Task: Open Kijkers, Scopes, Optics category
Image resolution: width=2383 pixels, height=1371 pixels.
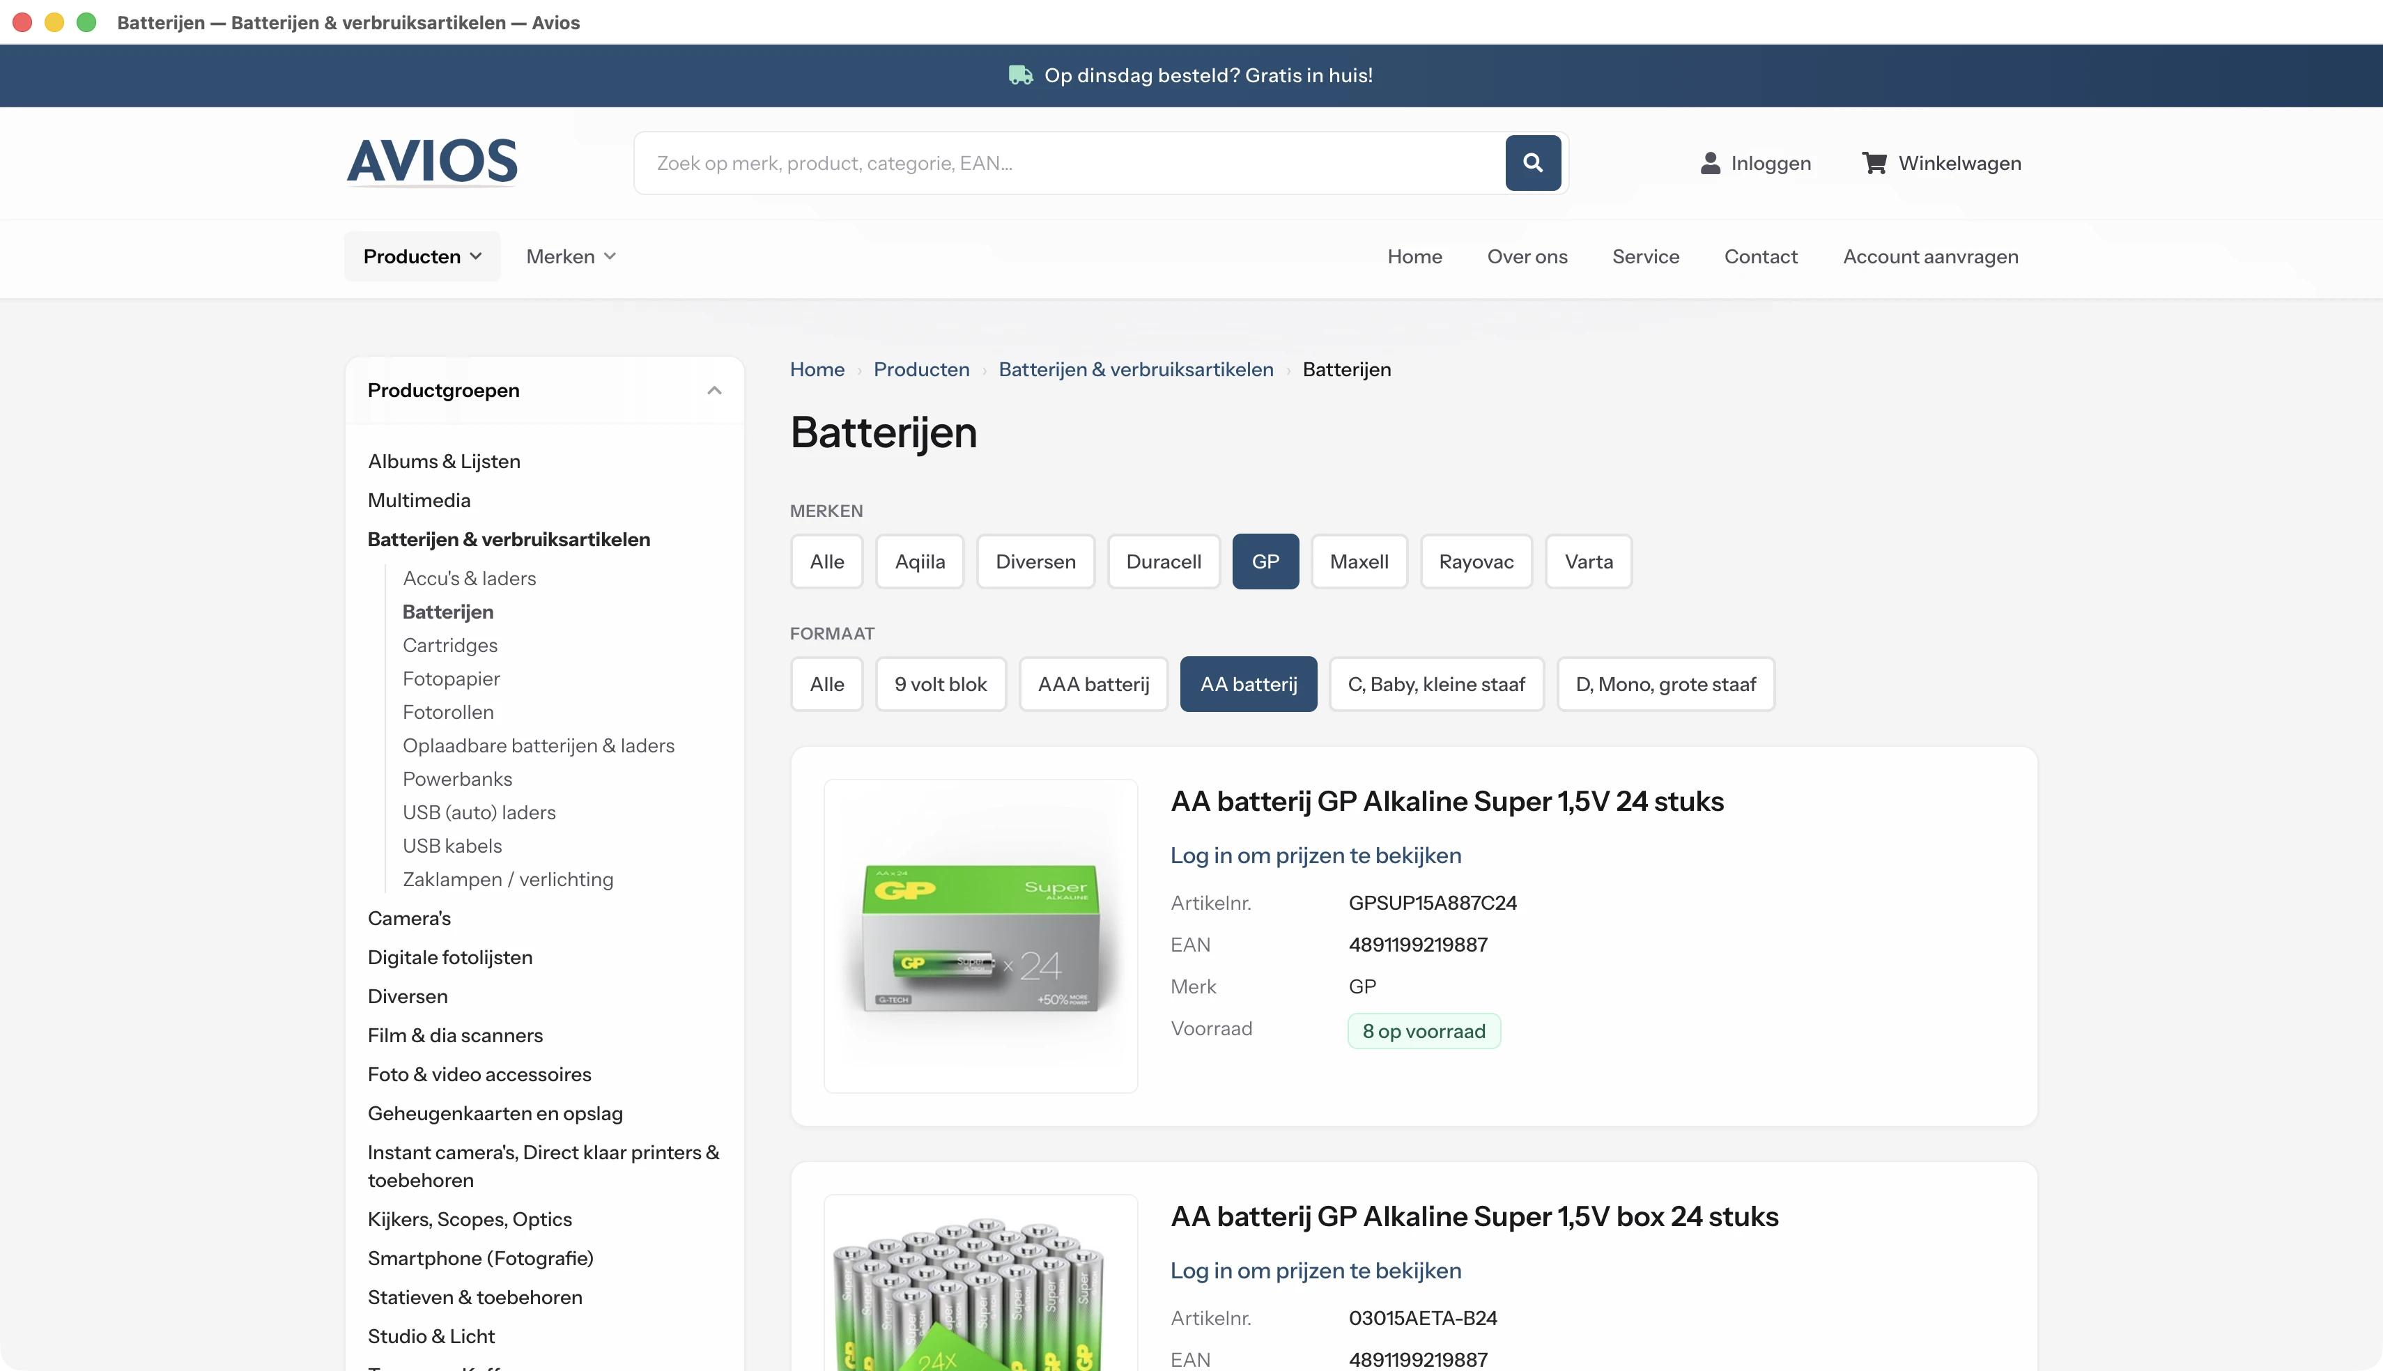Action: tap(470, 1219)
